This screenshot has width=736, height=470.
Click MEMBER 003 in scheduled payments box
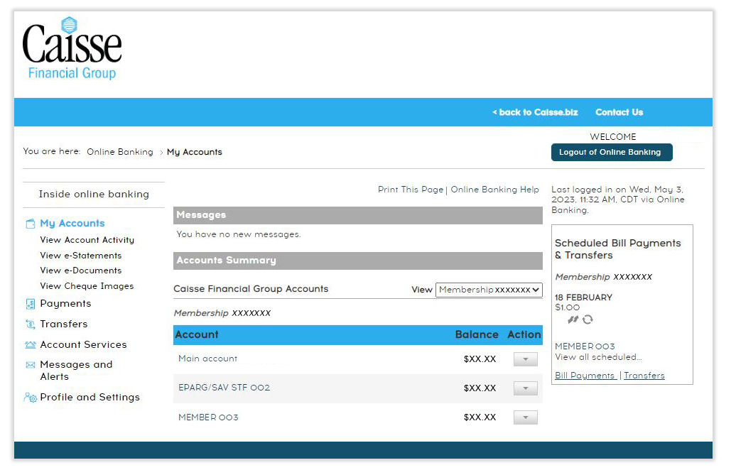(585, 346)
